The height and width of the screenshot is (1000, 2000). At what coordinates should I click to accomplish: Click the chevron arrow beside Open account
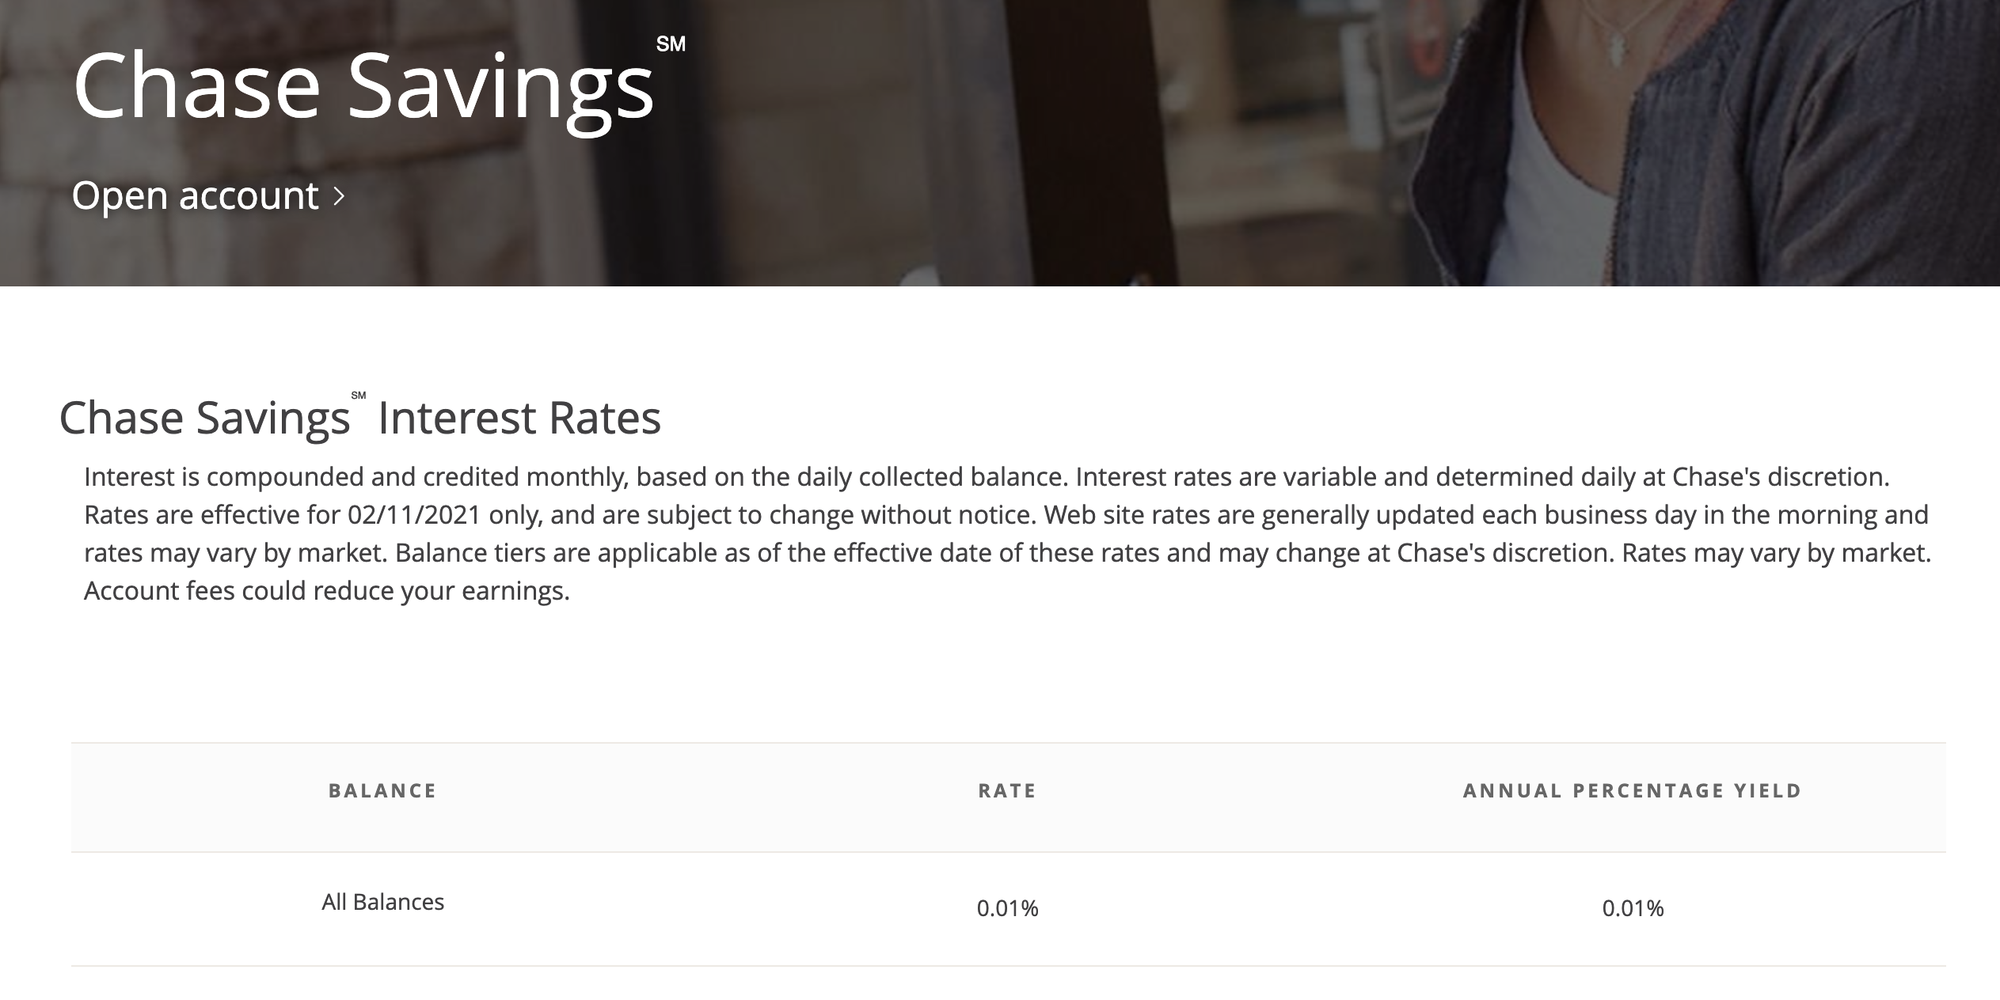(x=339, y=196)
